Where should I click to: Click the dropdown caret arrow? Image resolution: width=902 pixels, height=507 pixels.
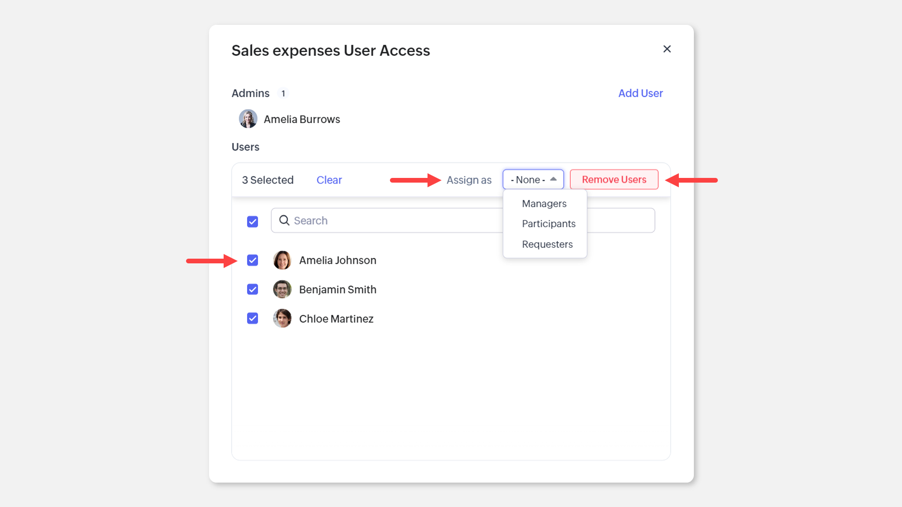tap(553, 179)
